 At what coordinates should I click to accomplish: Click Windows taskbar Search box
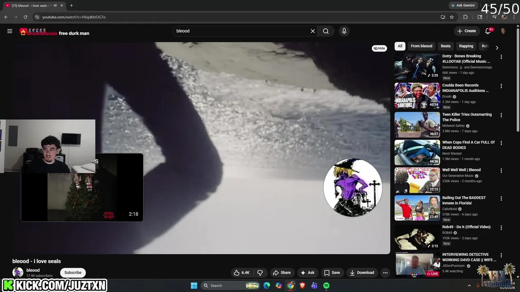click(231, 286)
